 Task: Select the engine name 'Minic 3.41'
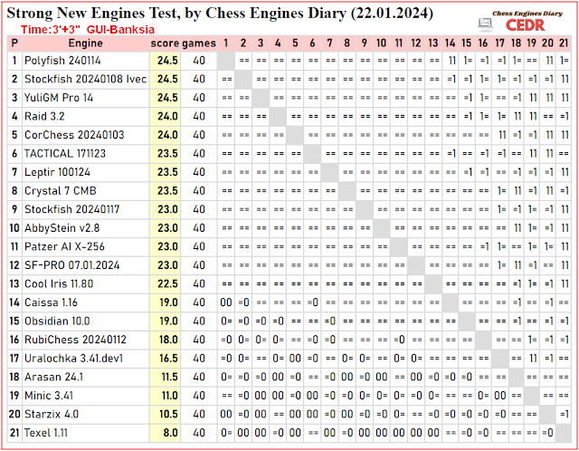[x=49, y=396]
